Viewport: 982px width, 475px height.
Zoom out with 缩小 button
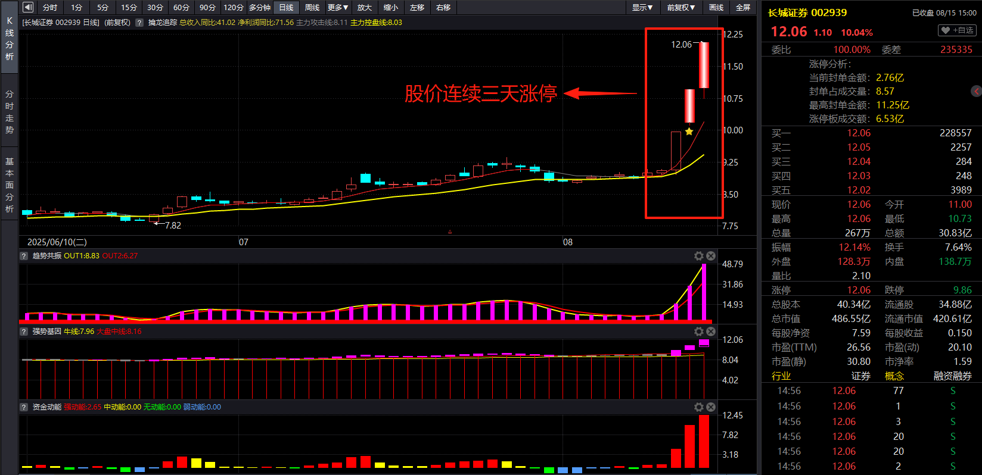coord(391,7)
